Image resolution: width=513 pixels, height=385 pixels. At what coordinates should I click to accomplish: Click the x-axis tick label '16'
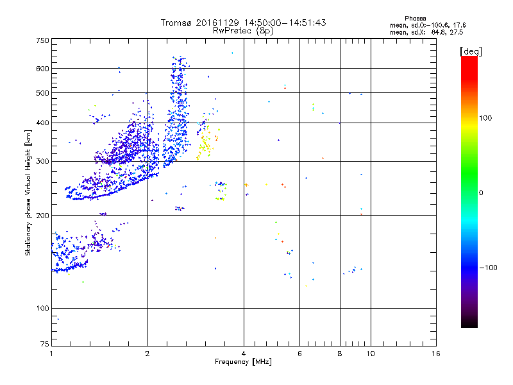coord(436,354)
